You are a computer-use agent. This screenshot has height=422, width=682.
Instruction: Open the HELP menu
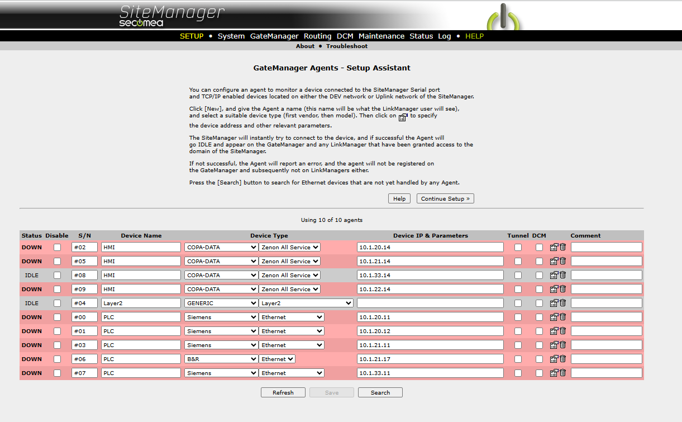475,36
